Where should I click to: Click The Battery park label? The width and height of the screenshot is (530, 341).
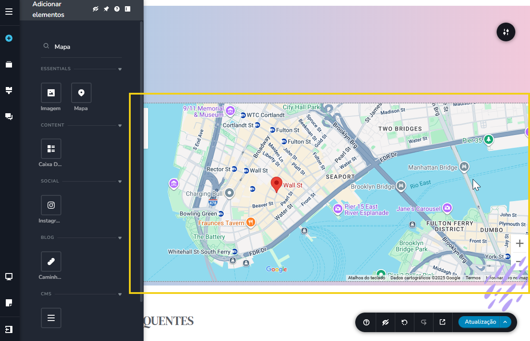209,237
